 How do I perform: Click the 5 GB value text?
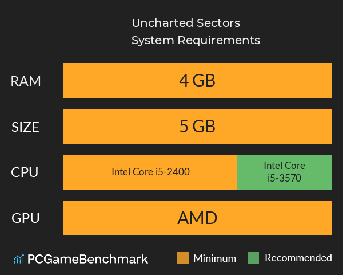tap(197, 127)
